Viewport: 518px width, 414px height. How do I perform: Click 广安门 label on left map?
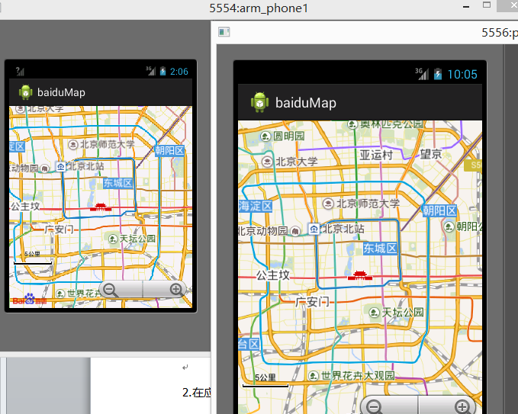(x=60, y=229)
